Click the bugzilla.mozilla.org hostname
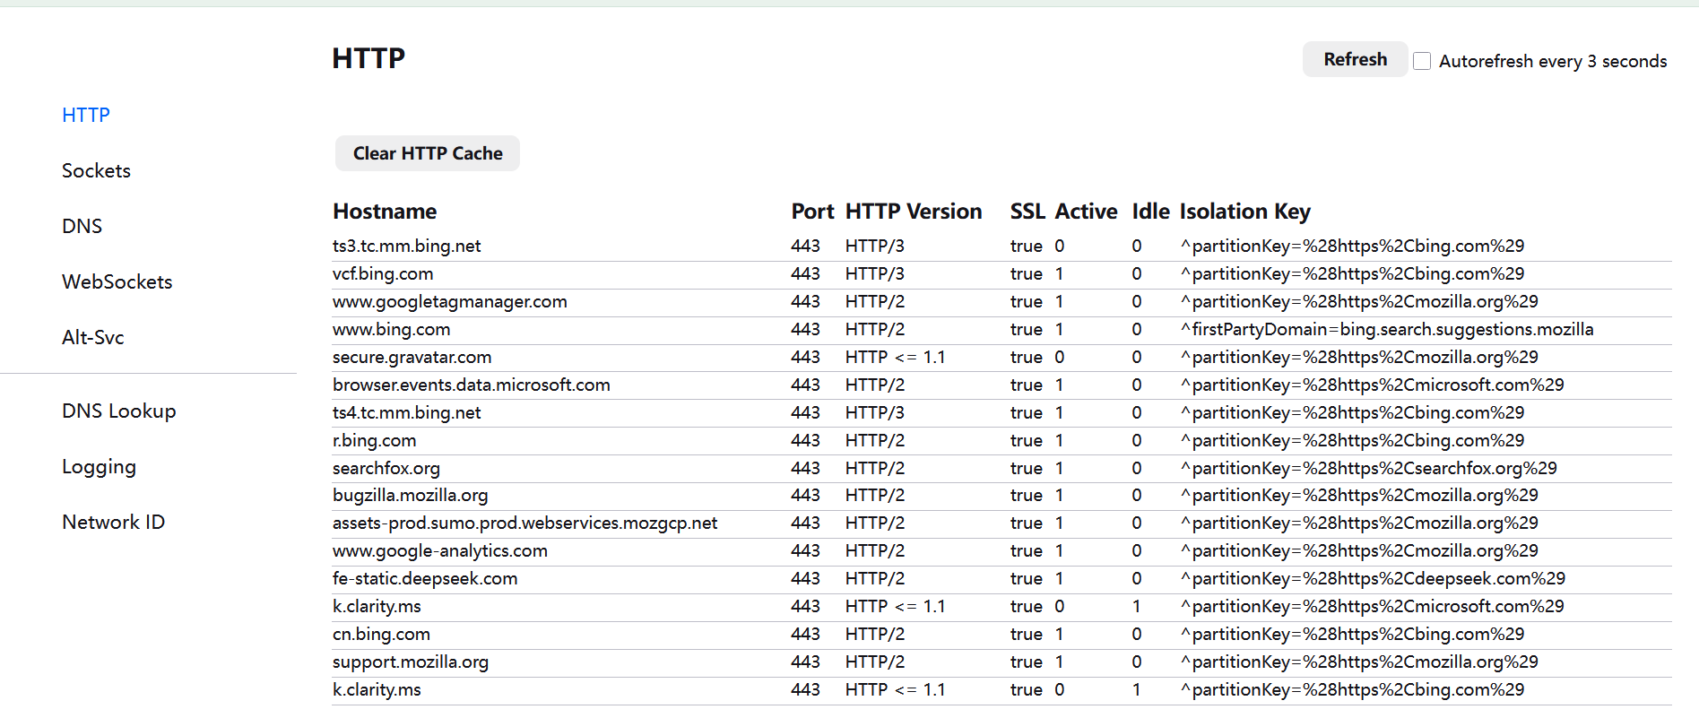Image resolution: width=1699 pixels, height=718 pixels. click(410, 495)
